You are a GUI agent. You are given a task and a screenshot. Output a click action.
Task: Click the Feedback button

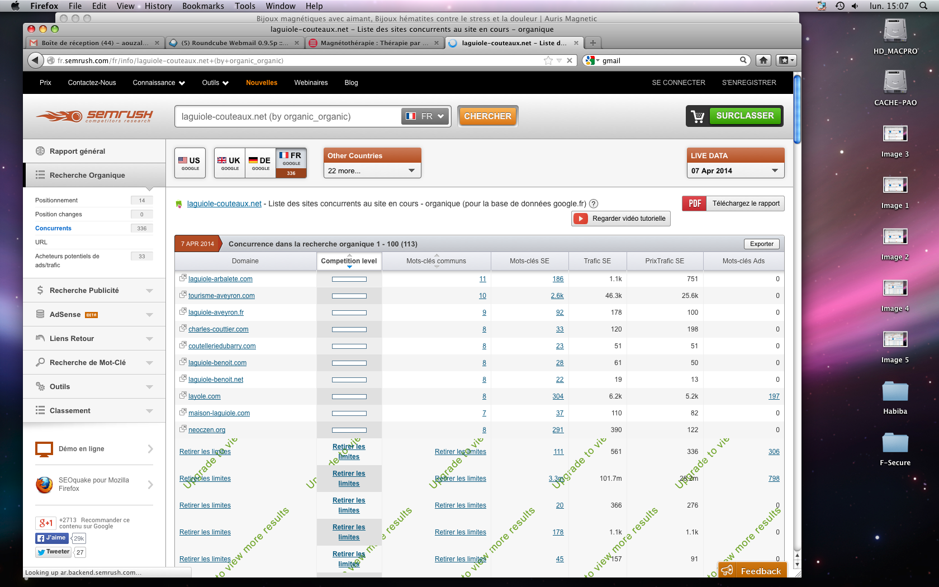(752, 571)
